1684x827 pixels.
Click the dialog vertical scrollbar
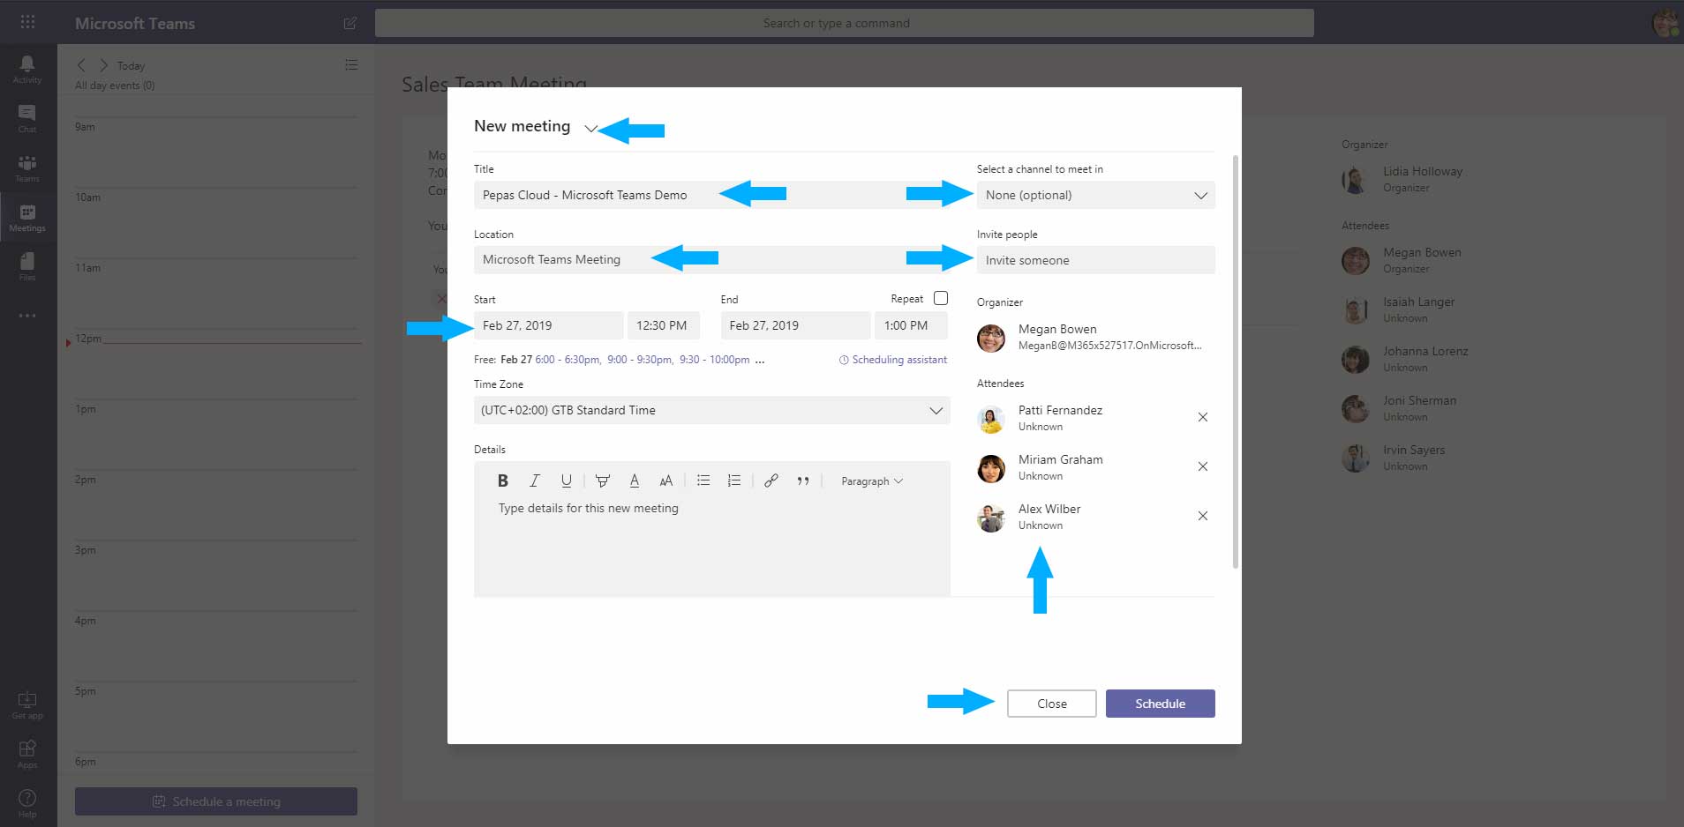pyautogui.click(x=1235, y=361)
